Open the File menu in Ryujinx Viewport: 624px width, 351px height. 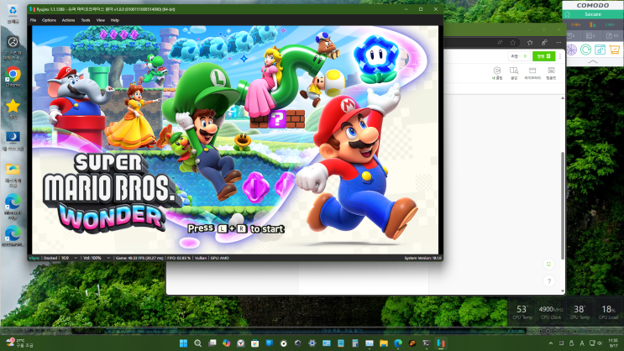click(33, 20)
